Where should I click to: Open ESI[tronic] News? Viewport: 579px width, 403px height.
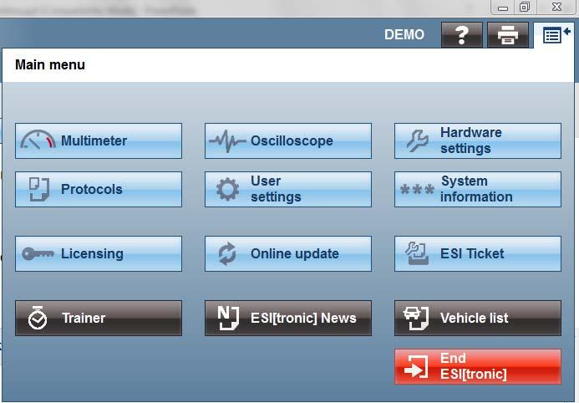pos(288,318)
